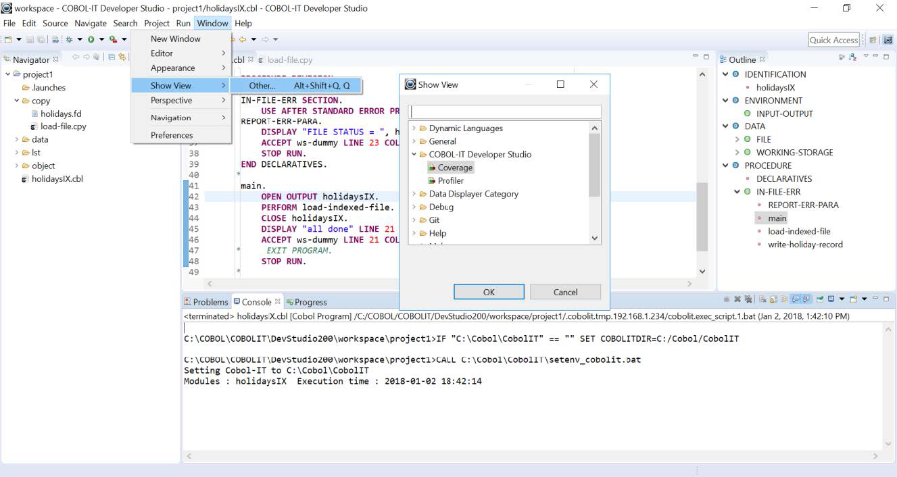Click the Show View list scrollbar
Image resolution: width=897 pixels, height=477 pixels.
[x=595, y=166]
